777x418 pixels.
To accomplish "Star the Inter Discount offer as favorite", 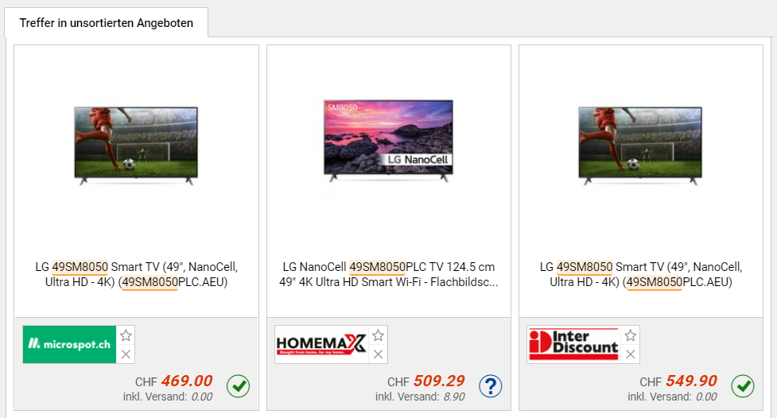I will coord(631,335).
